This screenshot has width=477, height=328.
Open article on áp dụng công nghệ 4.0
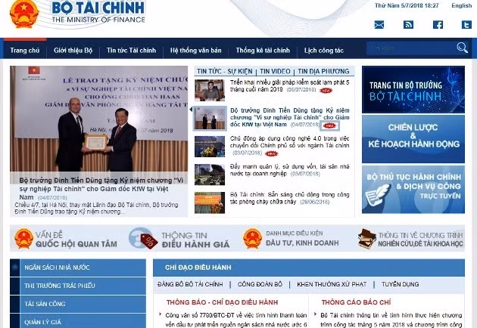tap(289, 145)
